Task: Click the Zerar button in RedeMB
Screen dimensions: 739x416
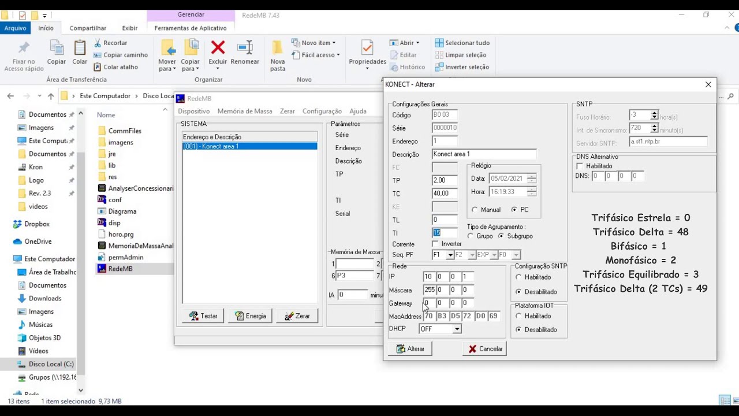Action: 297,316
